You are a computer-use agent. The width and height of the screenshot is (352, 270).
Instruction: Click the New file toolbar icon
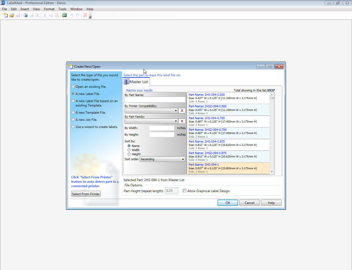pyautogui.click(x=5, y=15)
